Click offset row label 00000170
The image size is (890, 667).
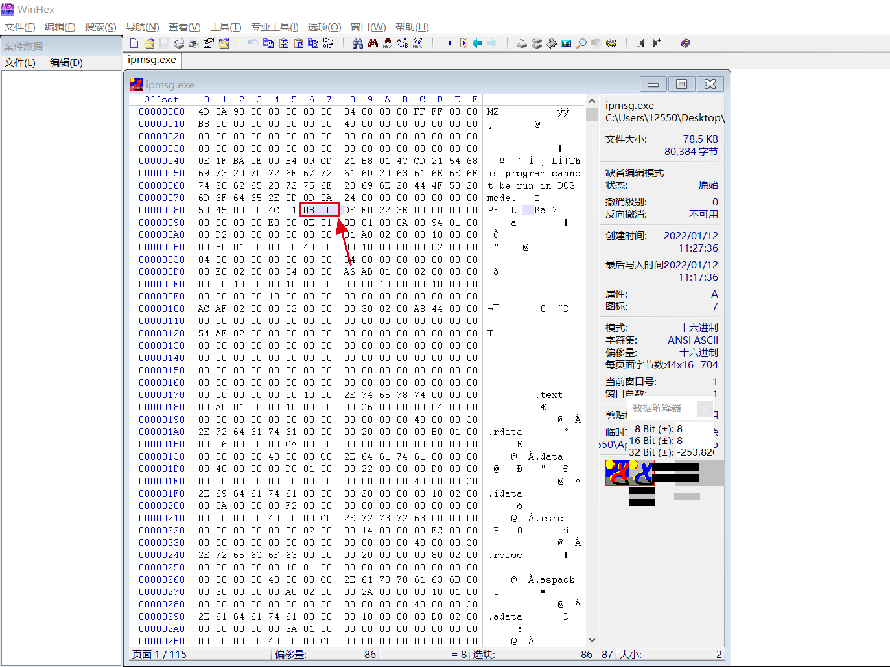(161, 395)
